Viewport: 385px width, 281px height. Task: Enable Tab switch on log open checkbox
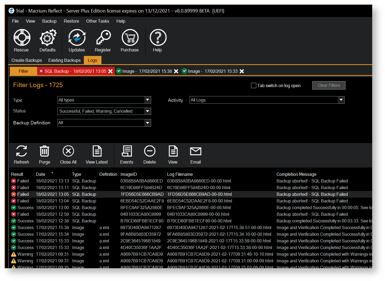(x=254, y=85)
